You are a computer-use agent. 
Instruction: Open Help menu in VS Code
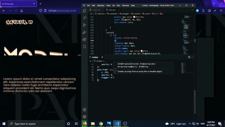click(x=133, y=6)
